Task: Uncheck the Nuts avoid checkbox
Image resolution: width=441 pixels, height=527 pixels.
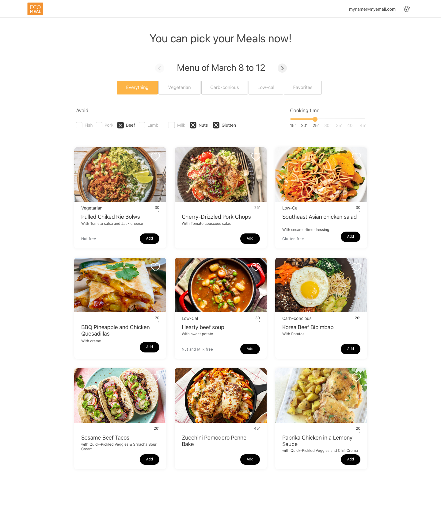Action: [193, 125]
